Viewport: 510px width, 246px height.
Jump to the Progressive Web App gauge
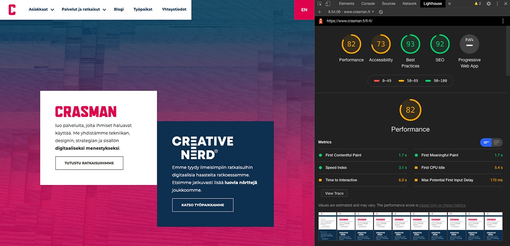[x=470, y=44]
